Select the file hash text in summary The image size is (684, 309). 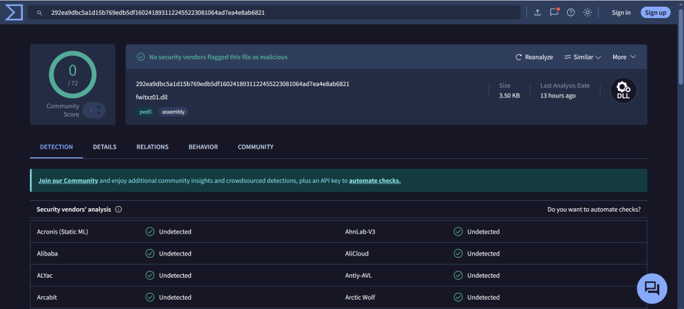point(242,84)
